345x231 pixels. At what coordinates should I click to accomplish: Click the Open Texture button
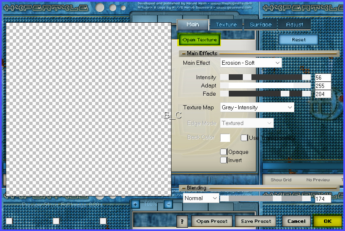199,40
